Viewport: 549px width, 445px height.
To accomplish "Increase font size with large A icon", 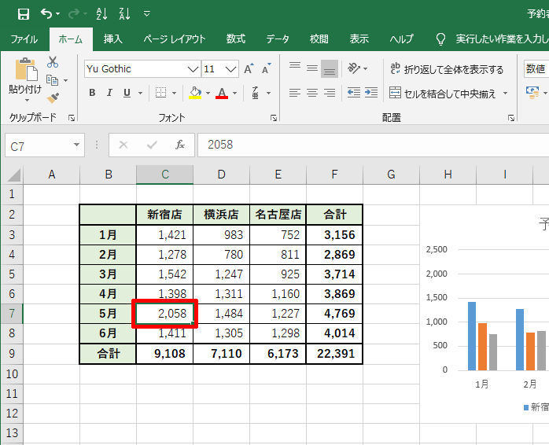I will [249, 68].
